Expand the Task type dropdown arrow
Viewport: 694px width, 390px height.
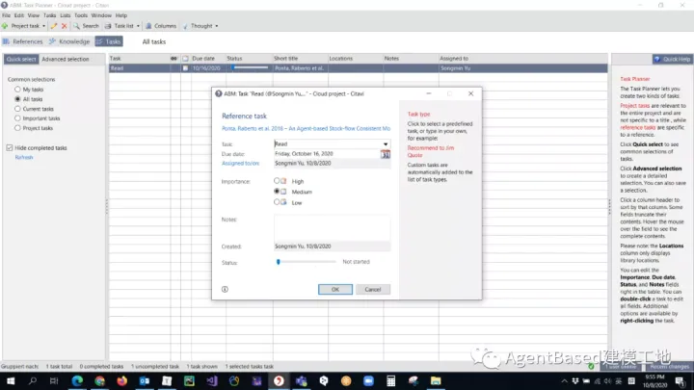pos(386,144)
